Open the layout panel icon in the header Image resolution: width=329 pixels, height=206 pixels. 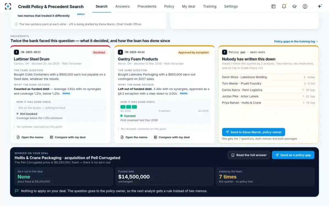[273, 6]
